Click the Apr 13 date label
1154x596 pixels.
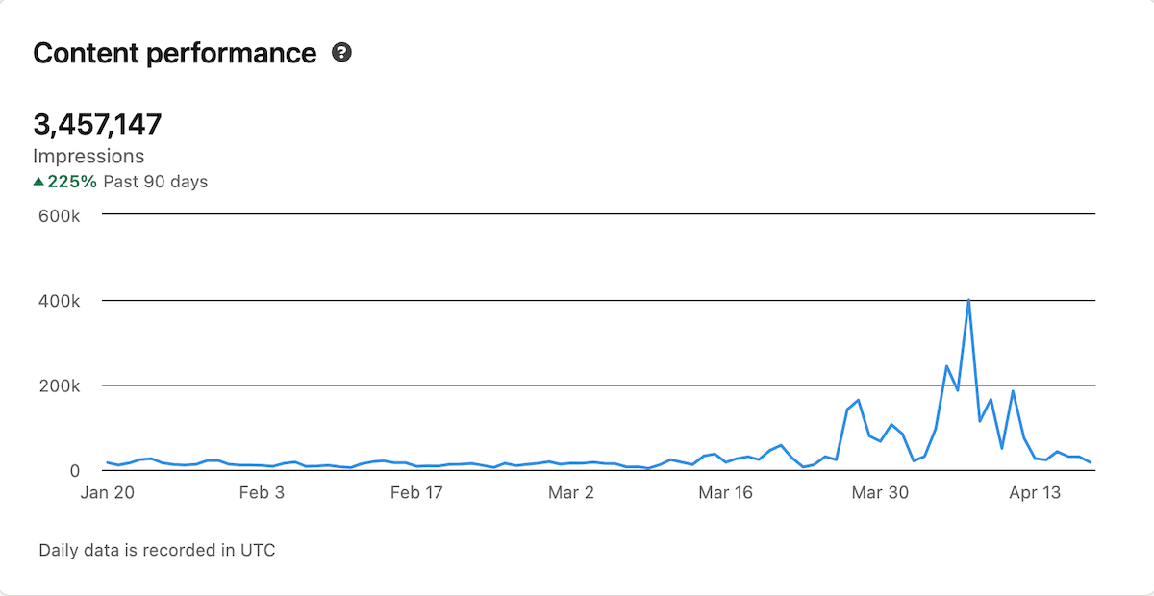[1035, 492]
